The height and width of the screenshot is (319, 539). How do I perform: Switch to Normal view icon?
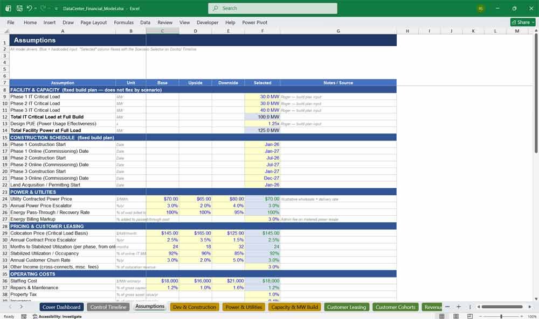coord(442,316)
